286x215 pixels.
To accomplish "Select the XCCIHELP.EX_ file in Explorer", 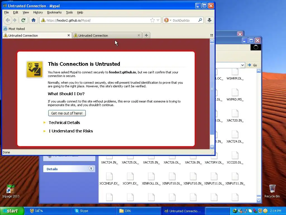I will click(109, 179).
